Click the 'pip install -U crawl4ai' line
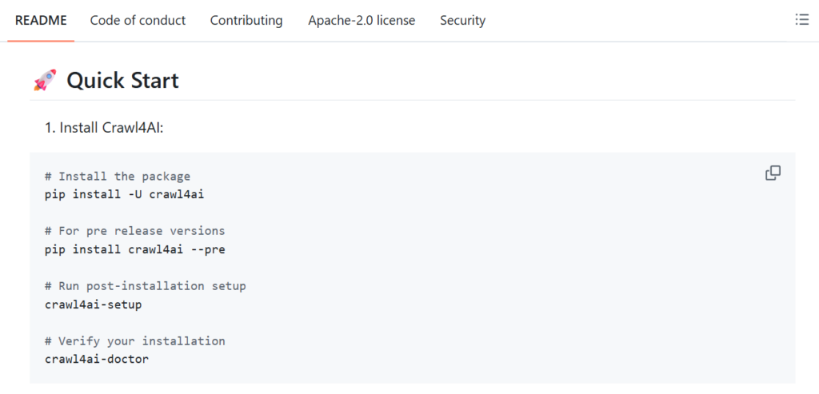 tap(125, 195)
